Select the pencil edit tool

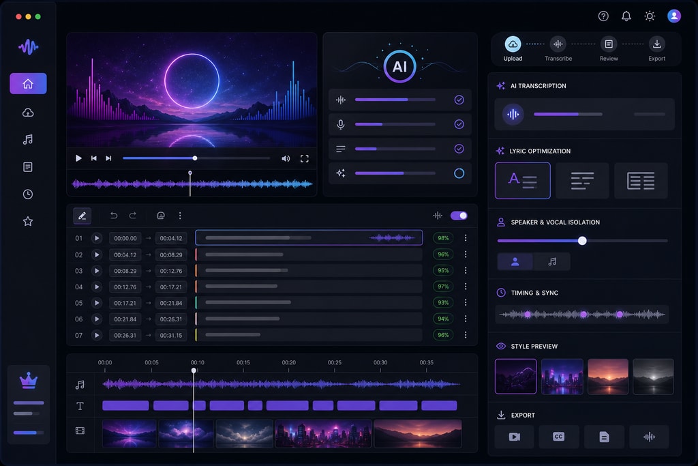82,216
